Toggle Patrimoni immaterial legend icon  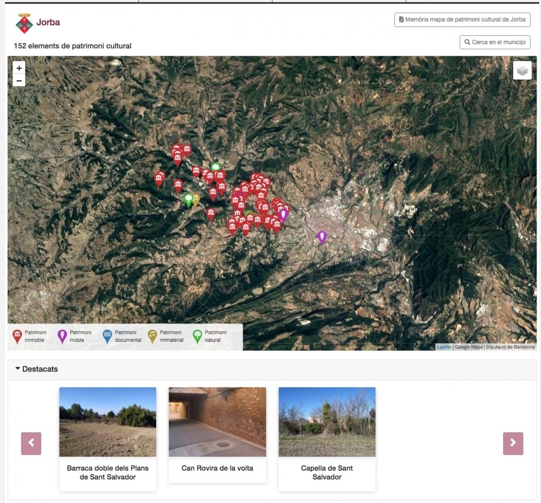coord(152,336)
